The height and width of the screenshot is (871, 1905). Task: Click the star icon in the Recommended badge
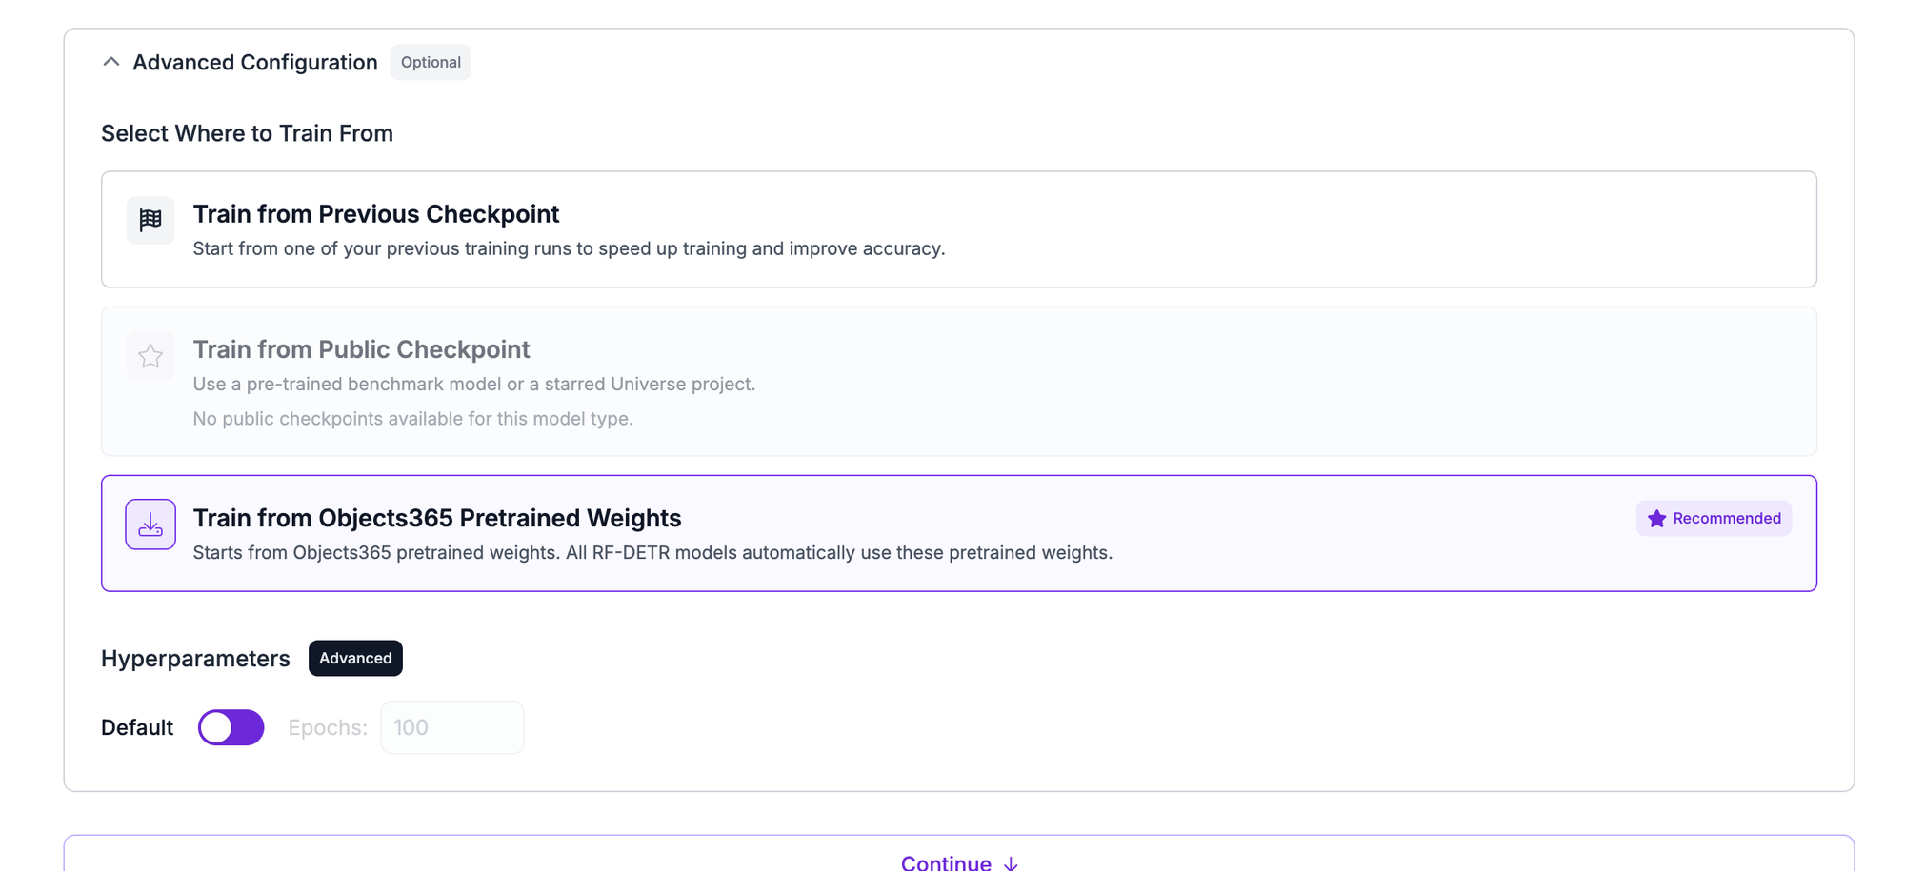pos(1657,519)
